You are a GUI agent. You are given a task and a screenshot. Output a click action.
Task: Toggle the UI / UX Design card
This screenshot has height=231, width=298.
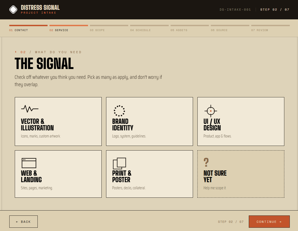tap(241, 121)
